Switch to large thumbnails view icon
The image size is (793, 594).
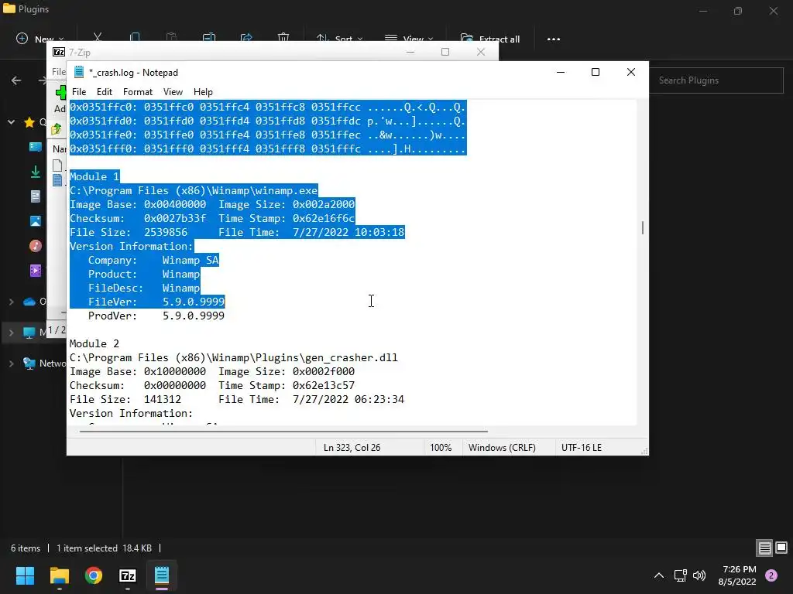pos(781,548)
